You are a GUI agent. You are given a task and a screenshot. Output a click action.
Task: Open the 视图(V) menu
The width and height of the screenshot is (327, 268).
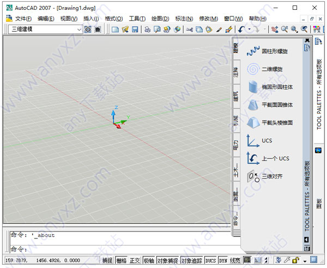tap(69, 19)
